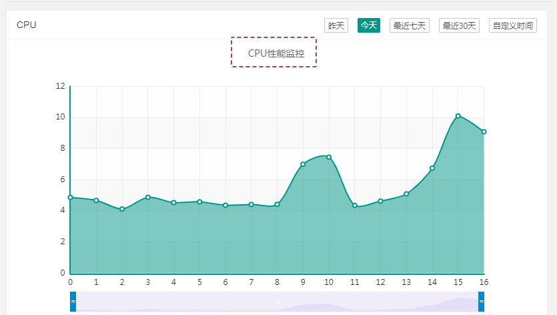Click the left handle of zoom slider
This screenshot has width=557, height=315.
73,302
